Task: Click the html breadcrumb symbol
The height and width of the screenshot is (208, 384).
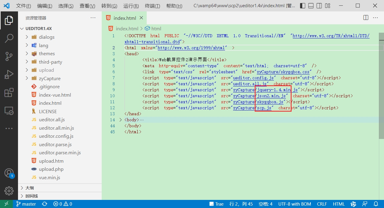Action: (153, 29)
